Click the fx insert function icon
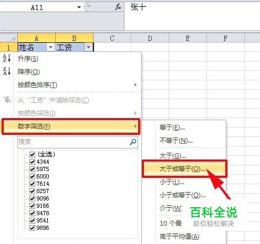Image resolution: width=260 pixels, height=244 pixels. 118,7
